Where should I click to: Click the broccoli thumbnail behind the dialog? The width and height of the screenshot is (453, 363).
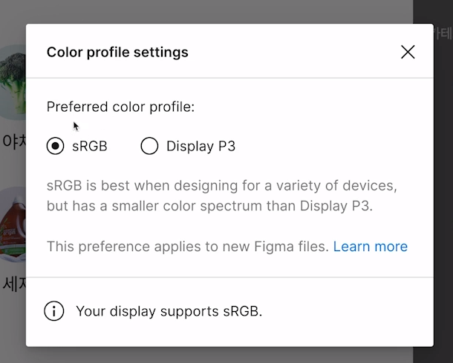(13, 81)
